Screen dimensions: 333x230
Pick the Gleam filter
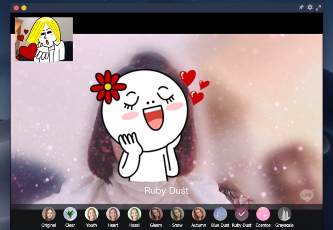click(x=156, y=214)
